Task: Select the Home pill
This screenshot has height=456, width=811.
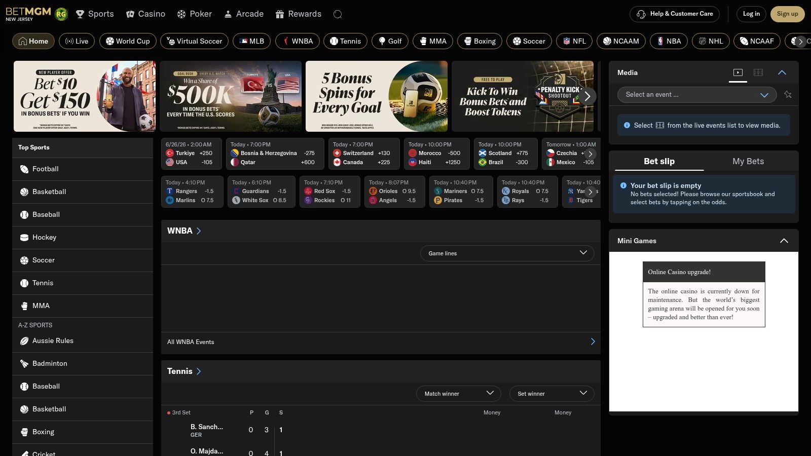Action: [33, 41]
